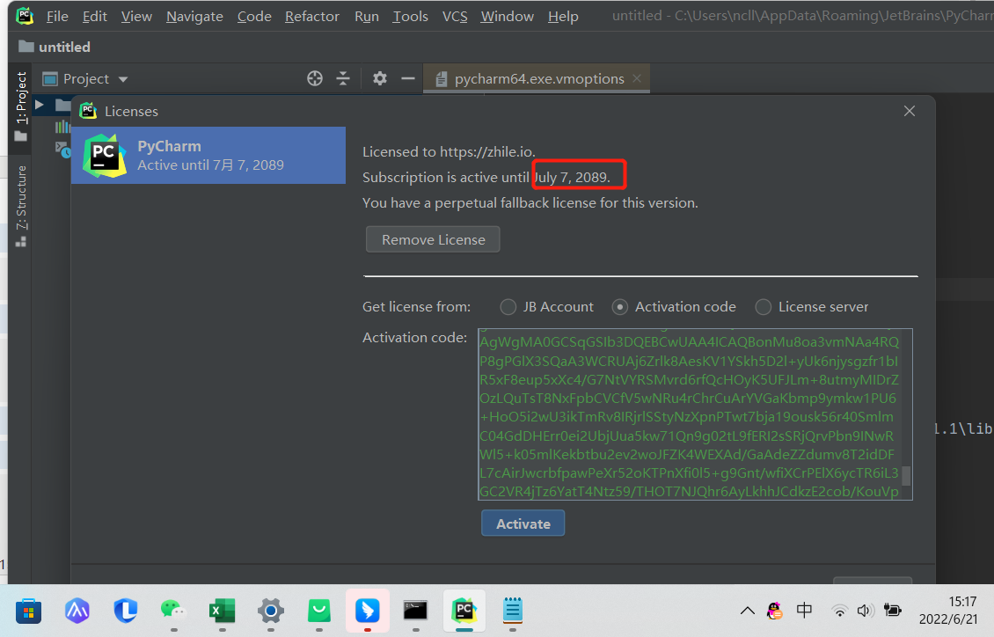Close the pycharm64.exe.vmoptions tab
This screenshot has height=637, width=994.
tap(637, 78)
